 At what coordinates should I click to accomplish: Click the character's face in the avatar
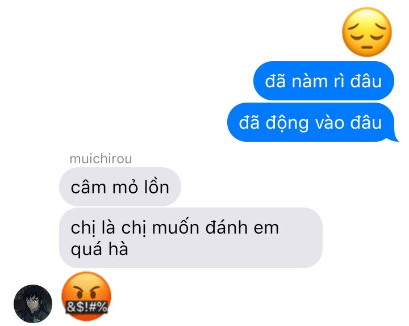coord(32,304)
